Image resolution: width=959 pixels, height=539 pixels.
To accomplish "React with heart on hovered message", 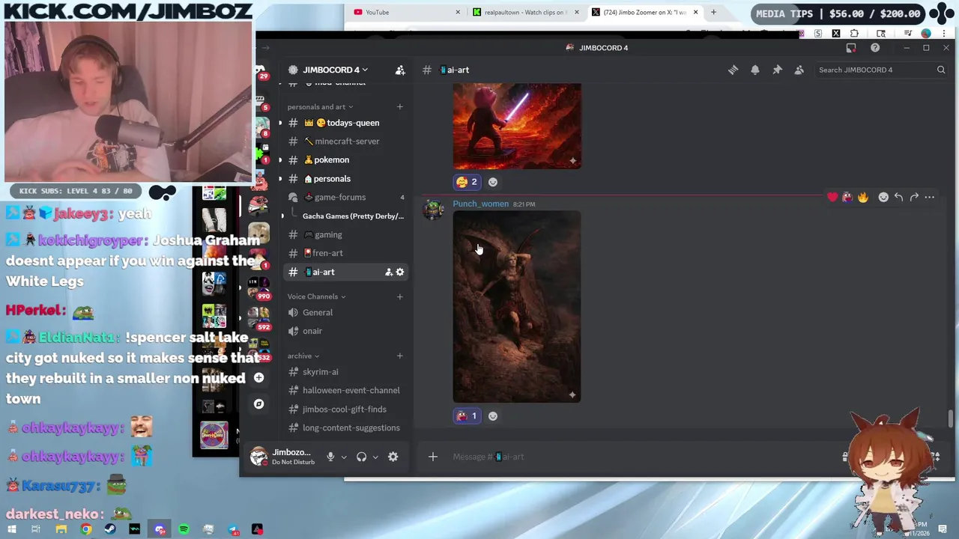I will (x=832, y=197).
